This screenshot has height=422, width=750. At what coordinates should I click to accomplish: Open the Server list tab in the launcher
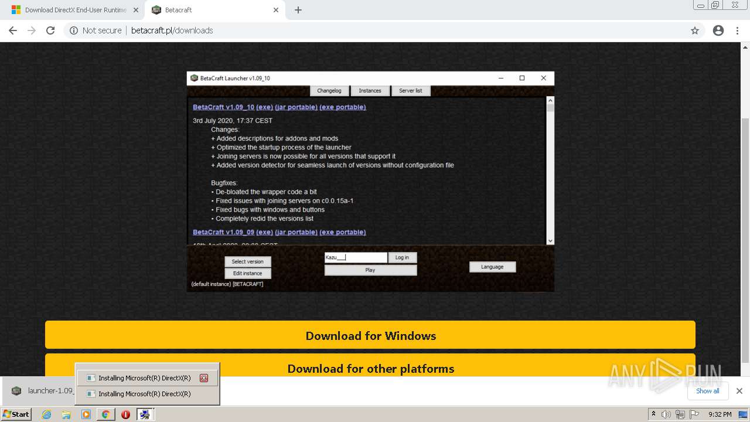(411, 91)
